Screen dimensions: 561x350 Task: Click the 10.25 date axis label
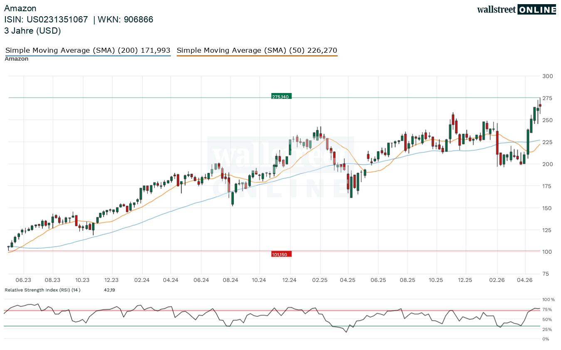point(436,281)
